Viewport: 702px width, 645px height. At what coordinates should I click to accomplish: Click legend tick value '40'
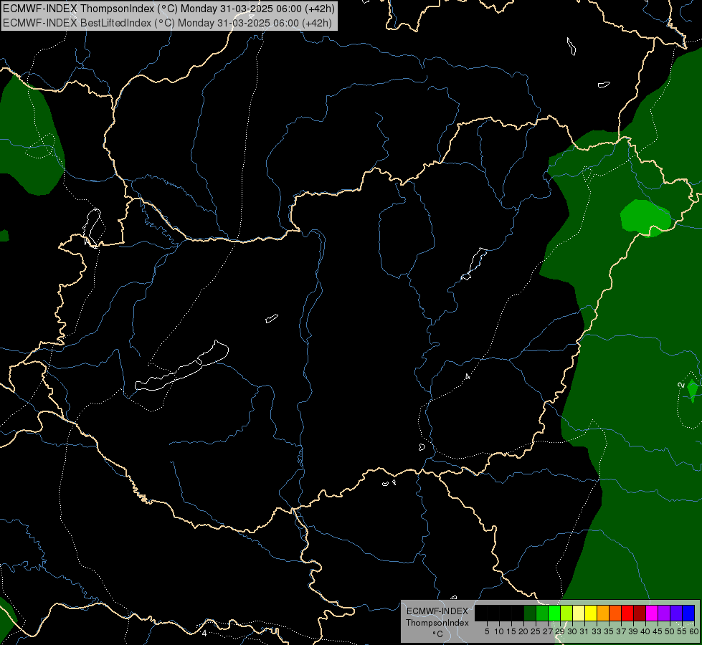click(x=645, y=631)
